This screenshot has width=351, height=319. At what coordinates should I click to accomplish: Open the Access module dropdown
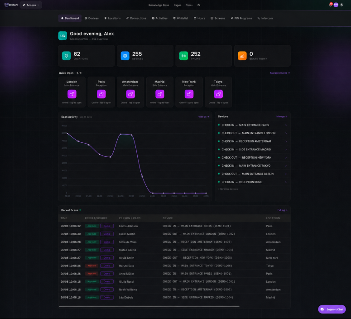coord(31,5)
